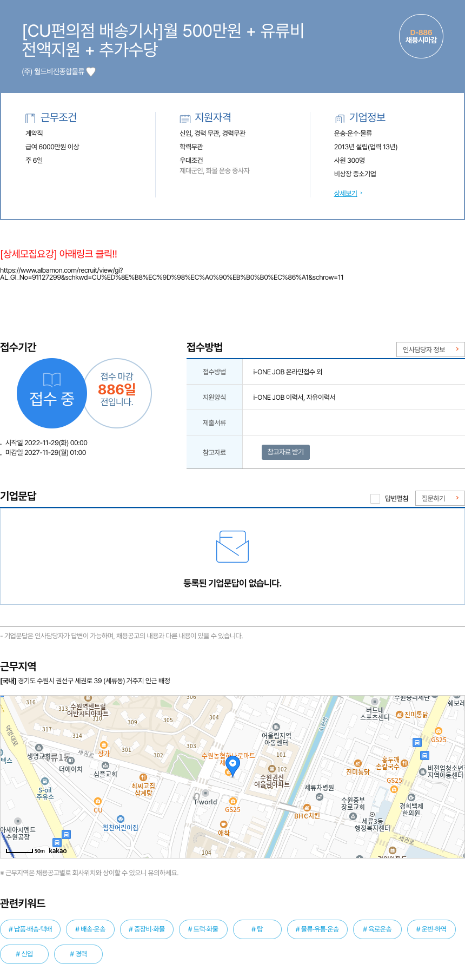Click the 접수 마감 886일 countdown circle
Image resolution: width=465 pixels, height=964 pixels.
click(117, 393)
